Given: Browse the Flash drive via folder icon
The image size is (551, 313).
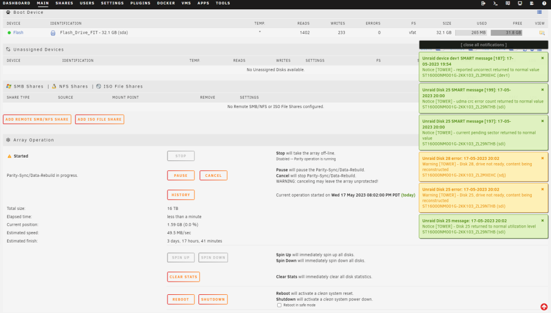Looking at the screenshot, I should pos(542,33).
